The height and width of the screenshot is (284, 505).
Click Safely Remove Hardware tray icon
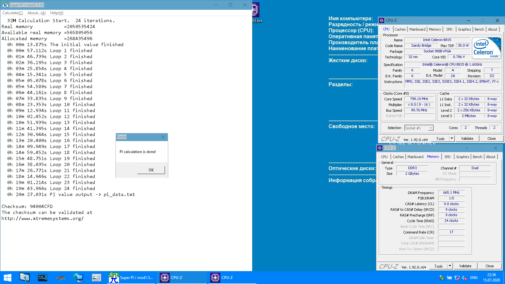[x=442, y=278]
